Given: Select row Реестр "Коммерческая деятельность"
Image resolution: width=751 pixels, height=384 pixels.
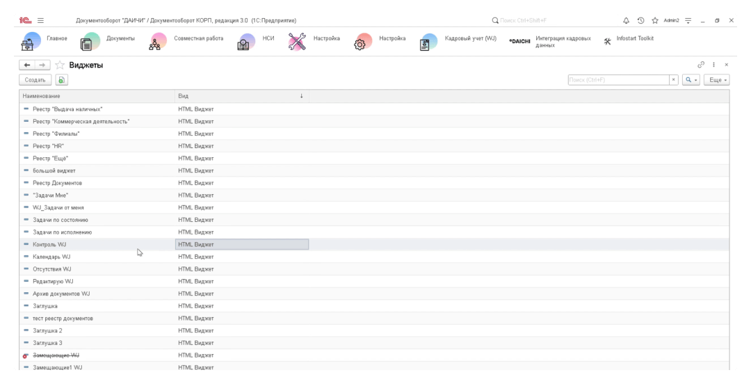Looking at the screenshot, I should click(x=375, y=122).
